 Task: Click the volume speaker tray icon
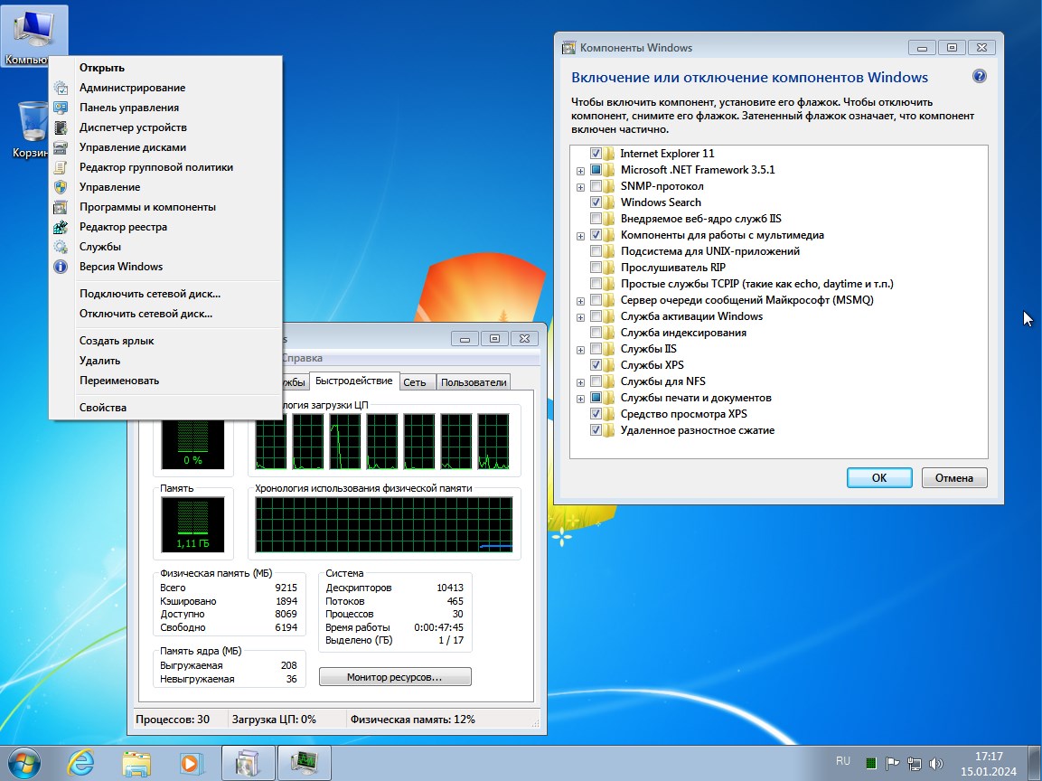(936, 763)
